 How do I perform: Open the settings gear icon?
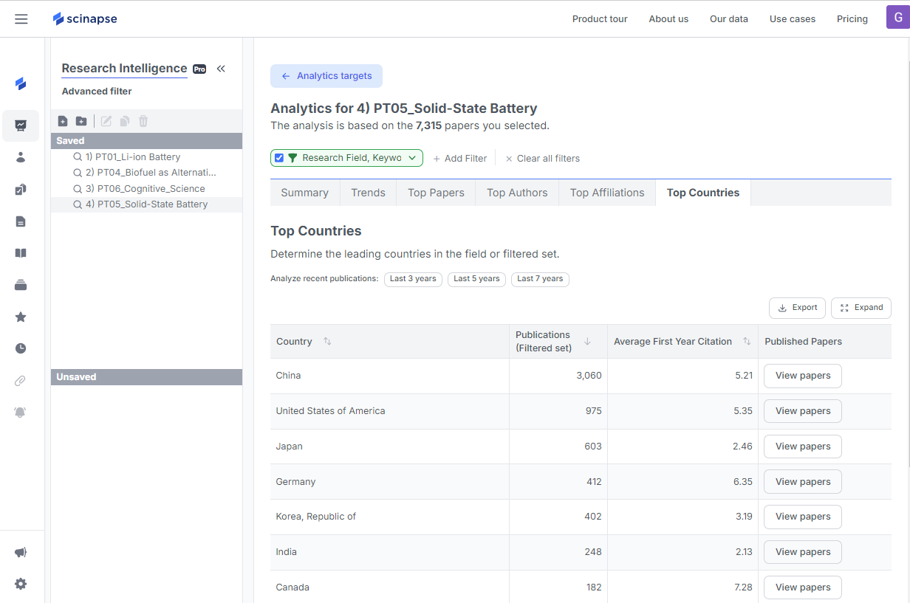pos(21,584)
